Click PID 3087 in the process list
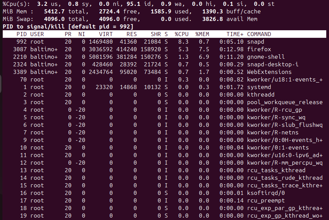 click(20, 49)
